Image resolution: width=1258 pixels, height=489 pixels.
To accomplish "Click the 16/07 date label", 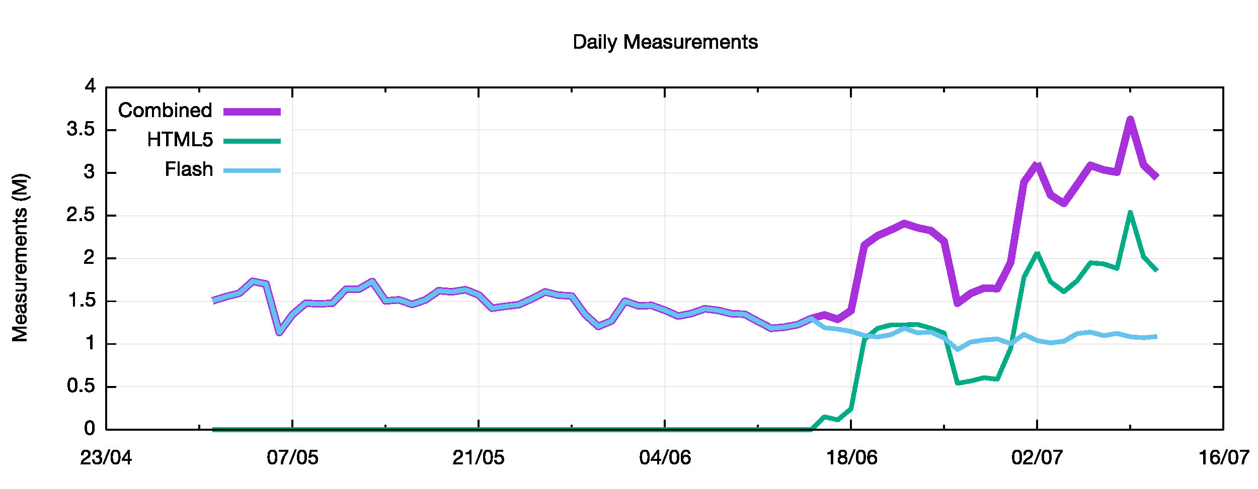I will coord(1224,458).
